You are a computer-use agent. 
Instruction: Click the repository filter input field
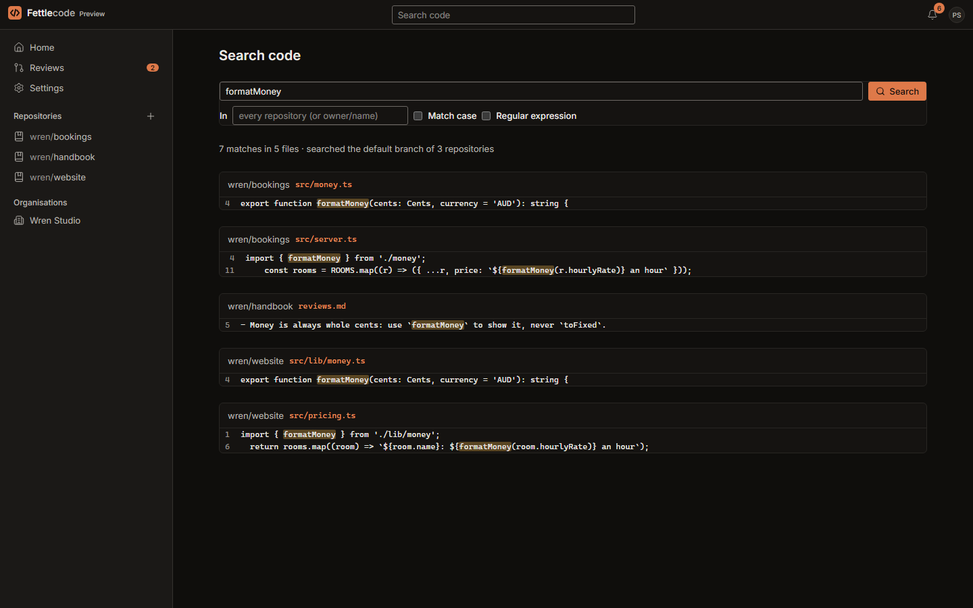(320, 116)
